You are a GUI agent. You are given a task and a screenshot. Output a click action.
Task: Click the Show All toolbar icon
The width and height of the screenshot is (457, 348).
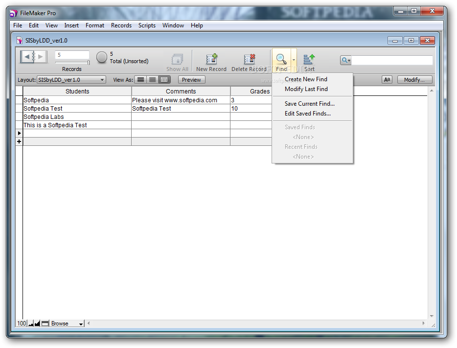pyautogui.click(x=177, y=59)
